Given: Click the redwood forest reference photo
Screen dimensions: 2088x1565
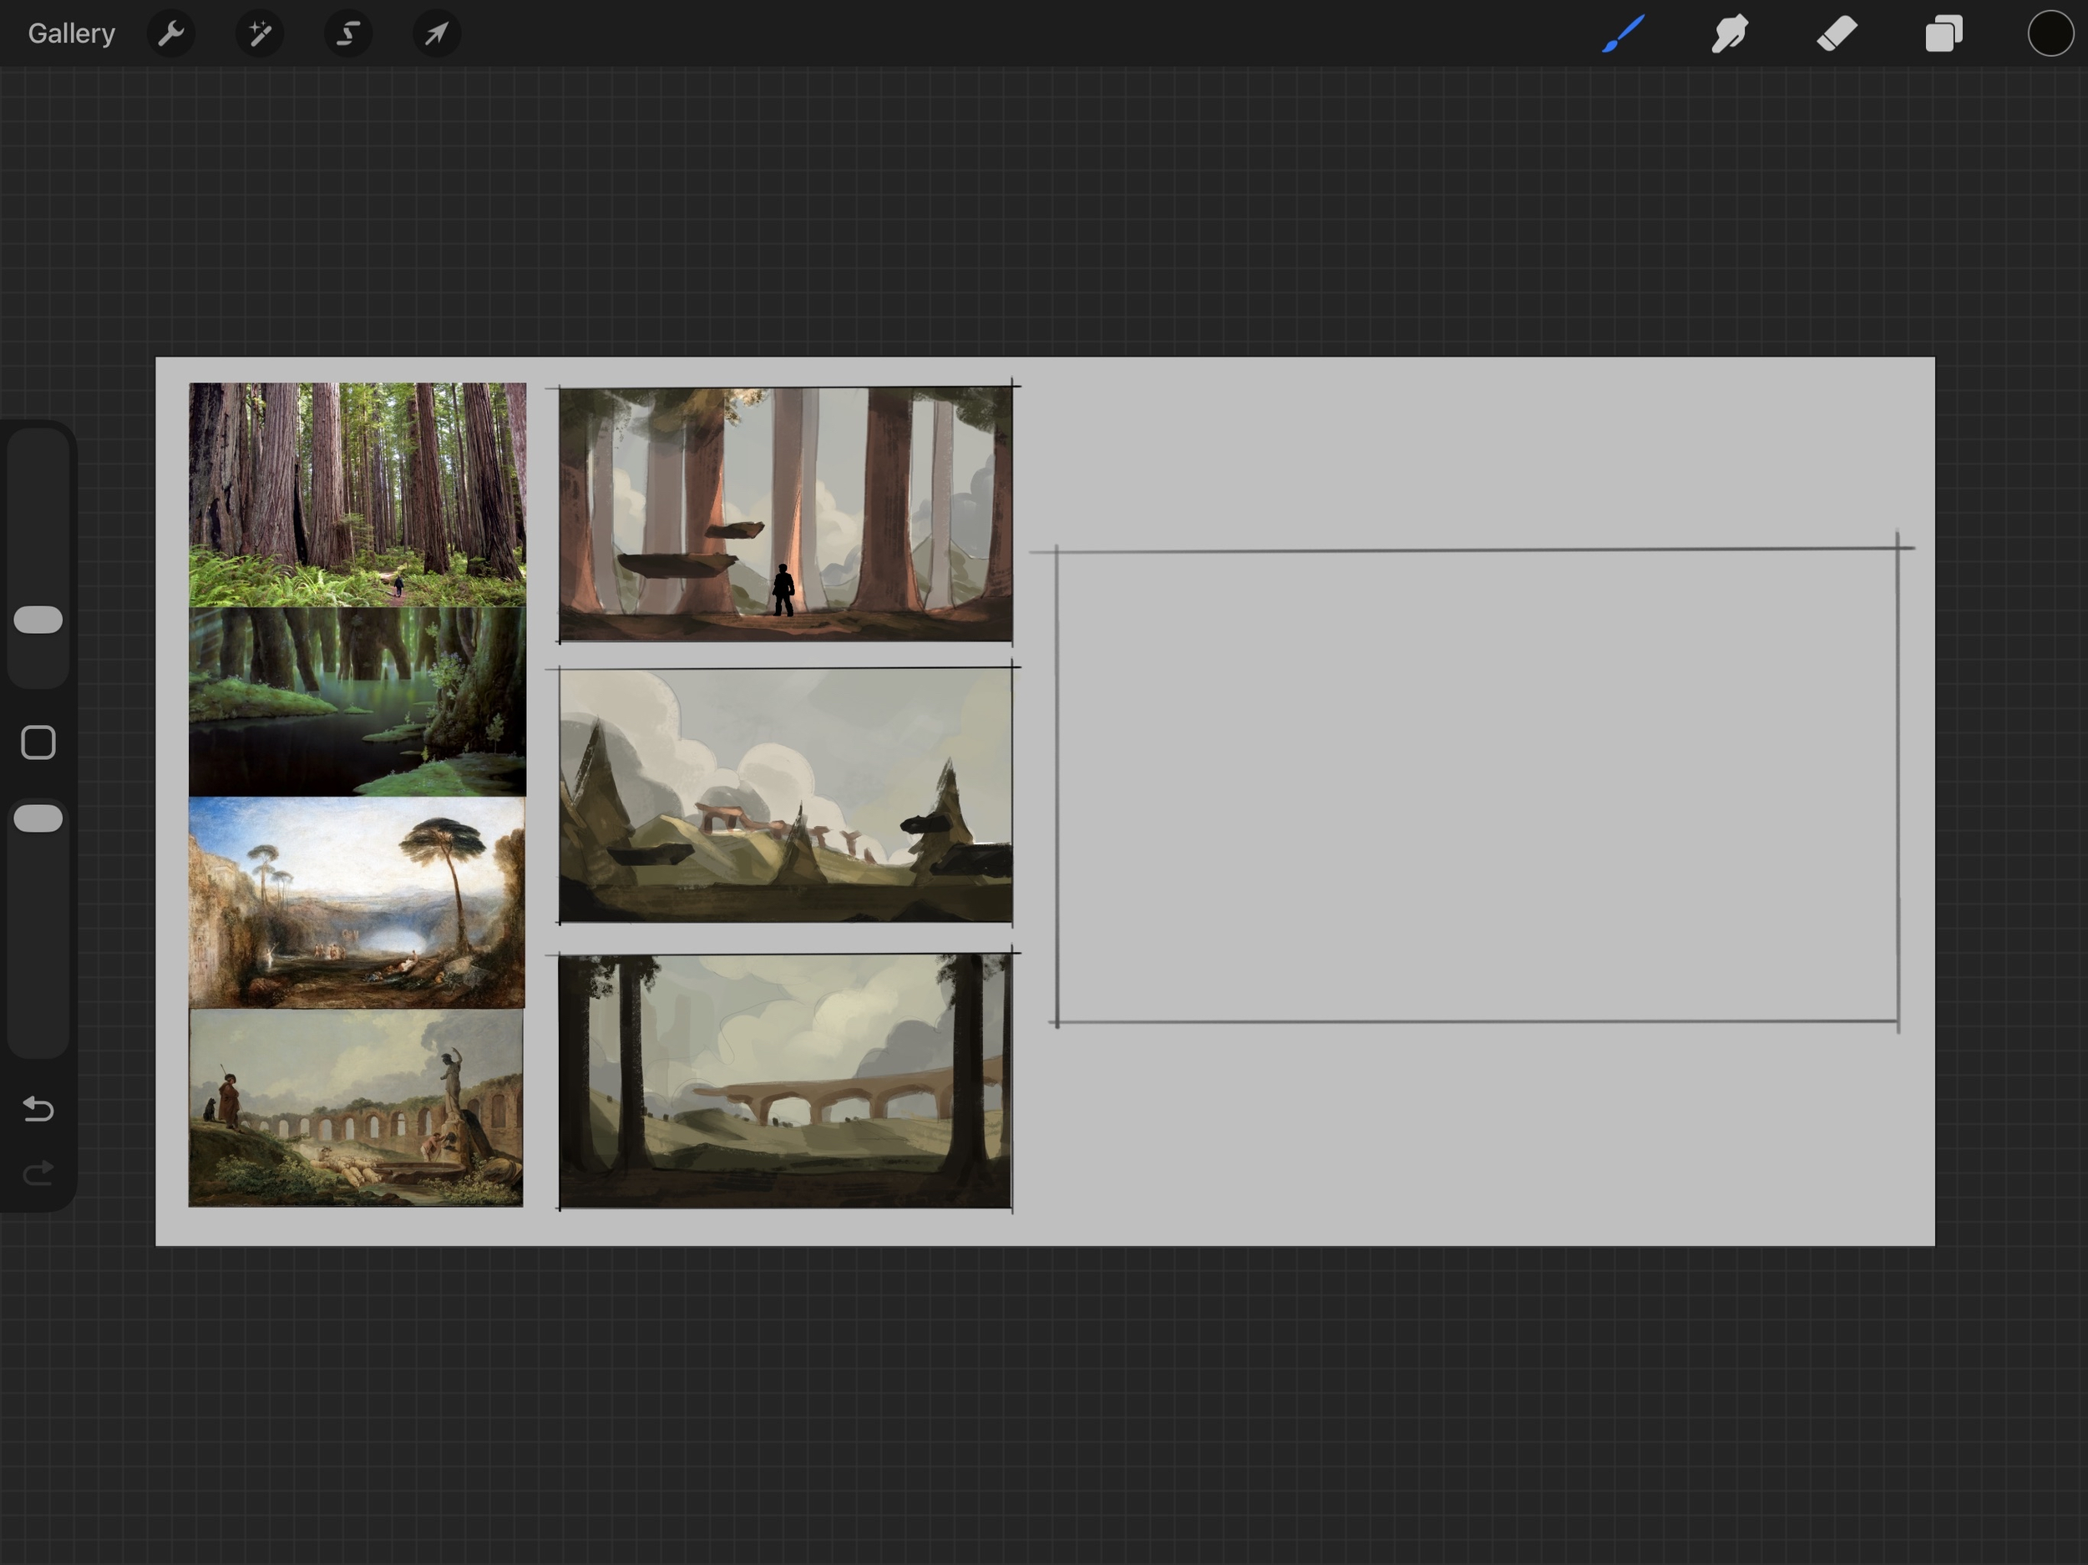Looking at the screenshot, I should click(357, 494).
